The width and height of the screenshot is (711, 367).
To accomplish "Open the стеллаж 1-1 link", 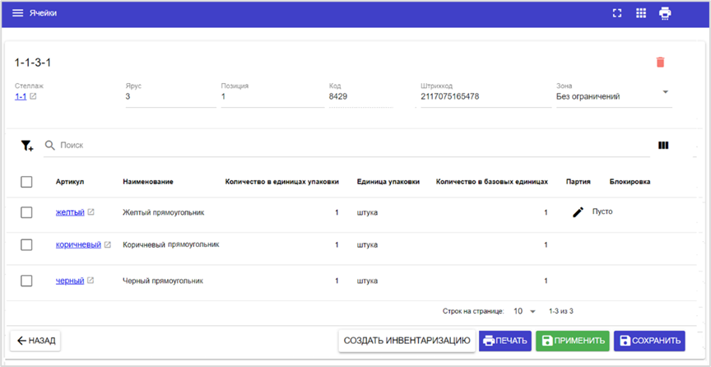I will pos(21,96).
